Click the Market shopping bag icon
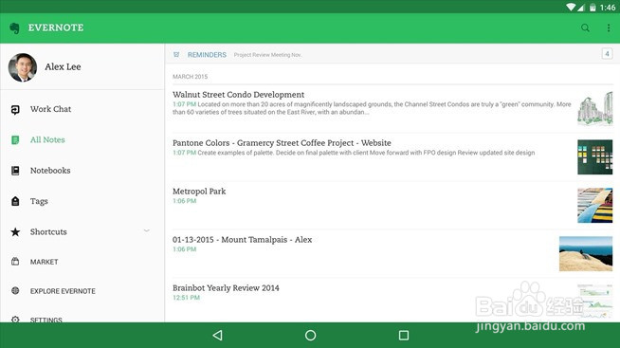The height and width of the screenshot is (348, 620). point(15,262)
